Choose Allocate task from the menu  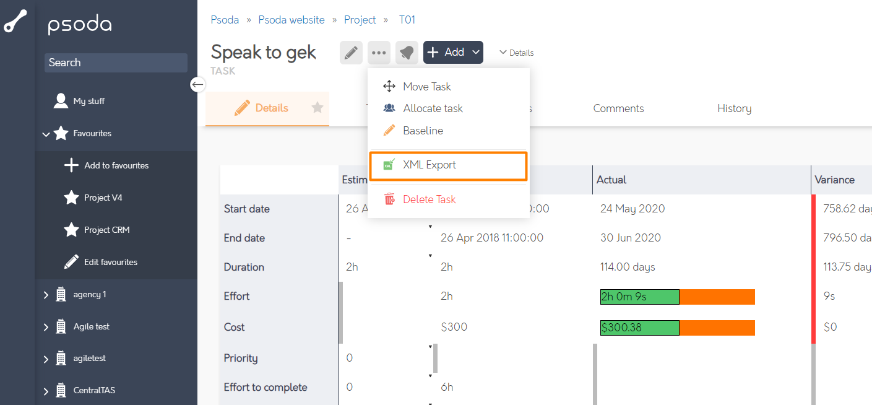coord(449,108)
